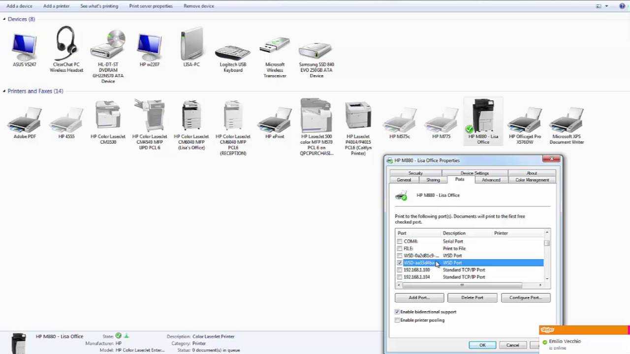The width and height of the screenshot is (630, 354).
Task: Select the HP 4555 printer
Action: 66,124
